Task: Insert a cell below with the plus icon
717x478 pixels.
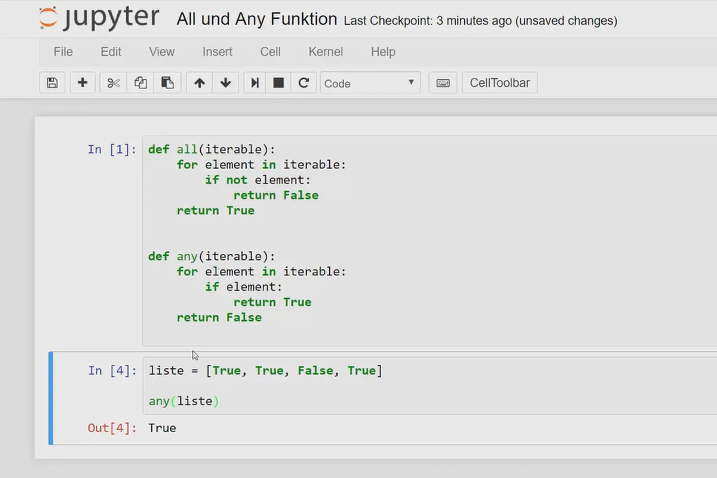Action: coord(82,83)
